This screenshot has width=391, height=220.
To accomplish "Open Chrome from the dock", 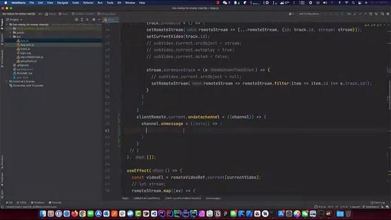I will pyautogui.click(x=82, y=213).
